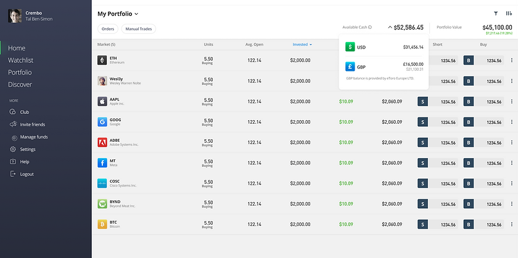This screenshot has width=518, height=258.
Task: Open the Orders view
Action: coord(108,28)
